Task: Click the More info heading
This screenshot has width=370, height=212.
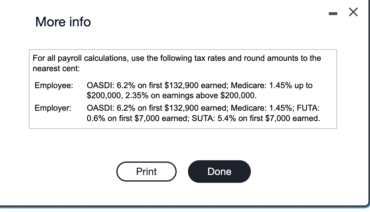Action: click(x=63, y=22)
